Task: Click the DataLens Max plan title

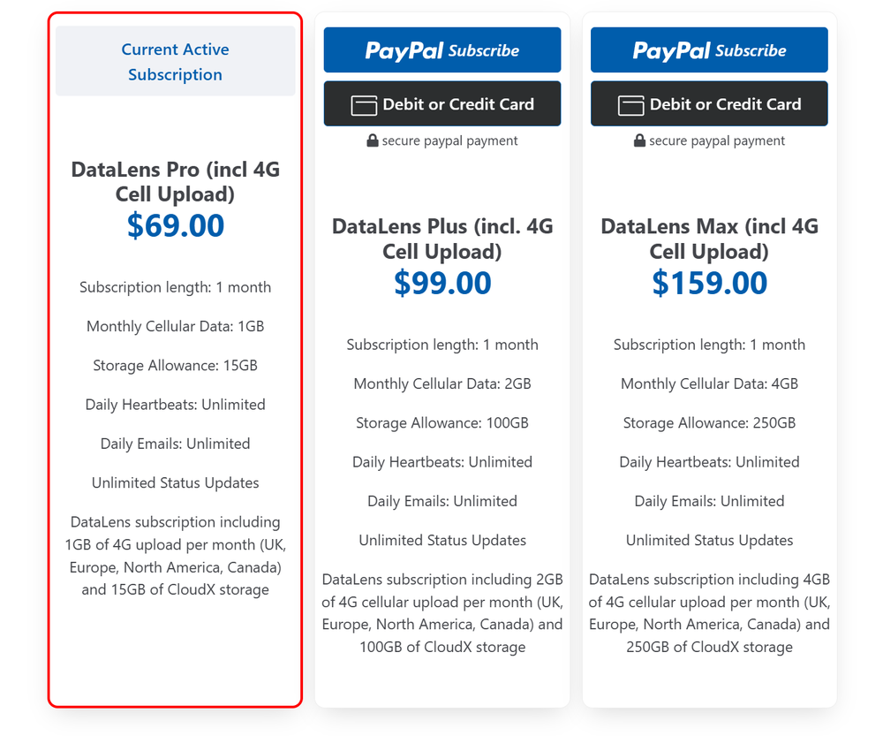Action: (709, 239)
